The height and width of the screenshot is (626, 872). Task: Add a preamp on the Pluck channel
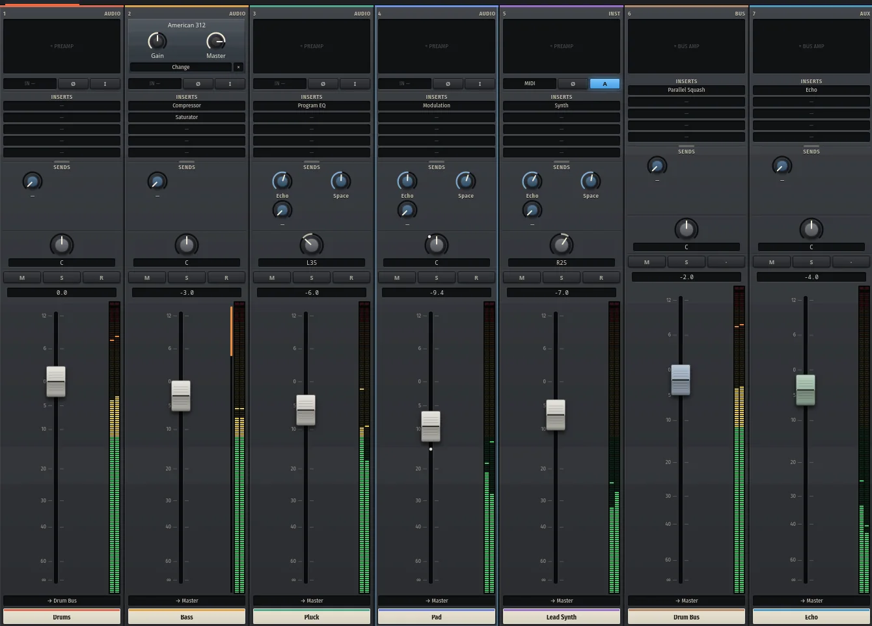pyautogui.click(x=312, y=46)
